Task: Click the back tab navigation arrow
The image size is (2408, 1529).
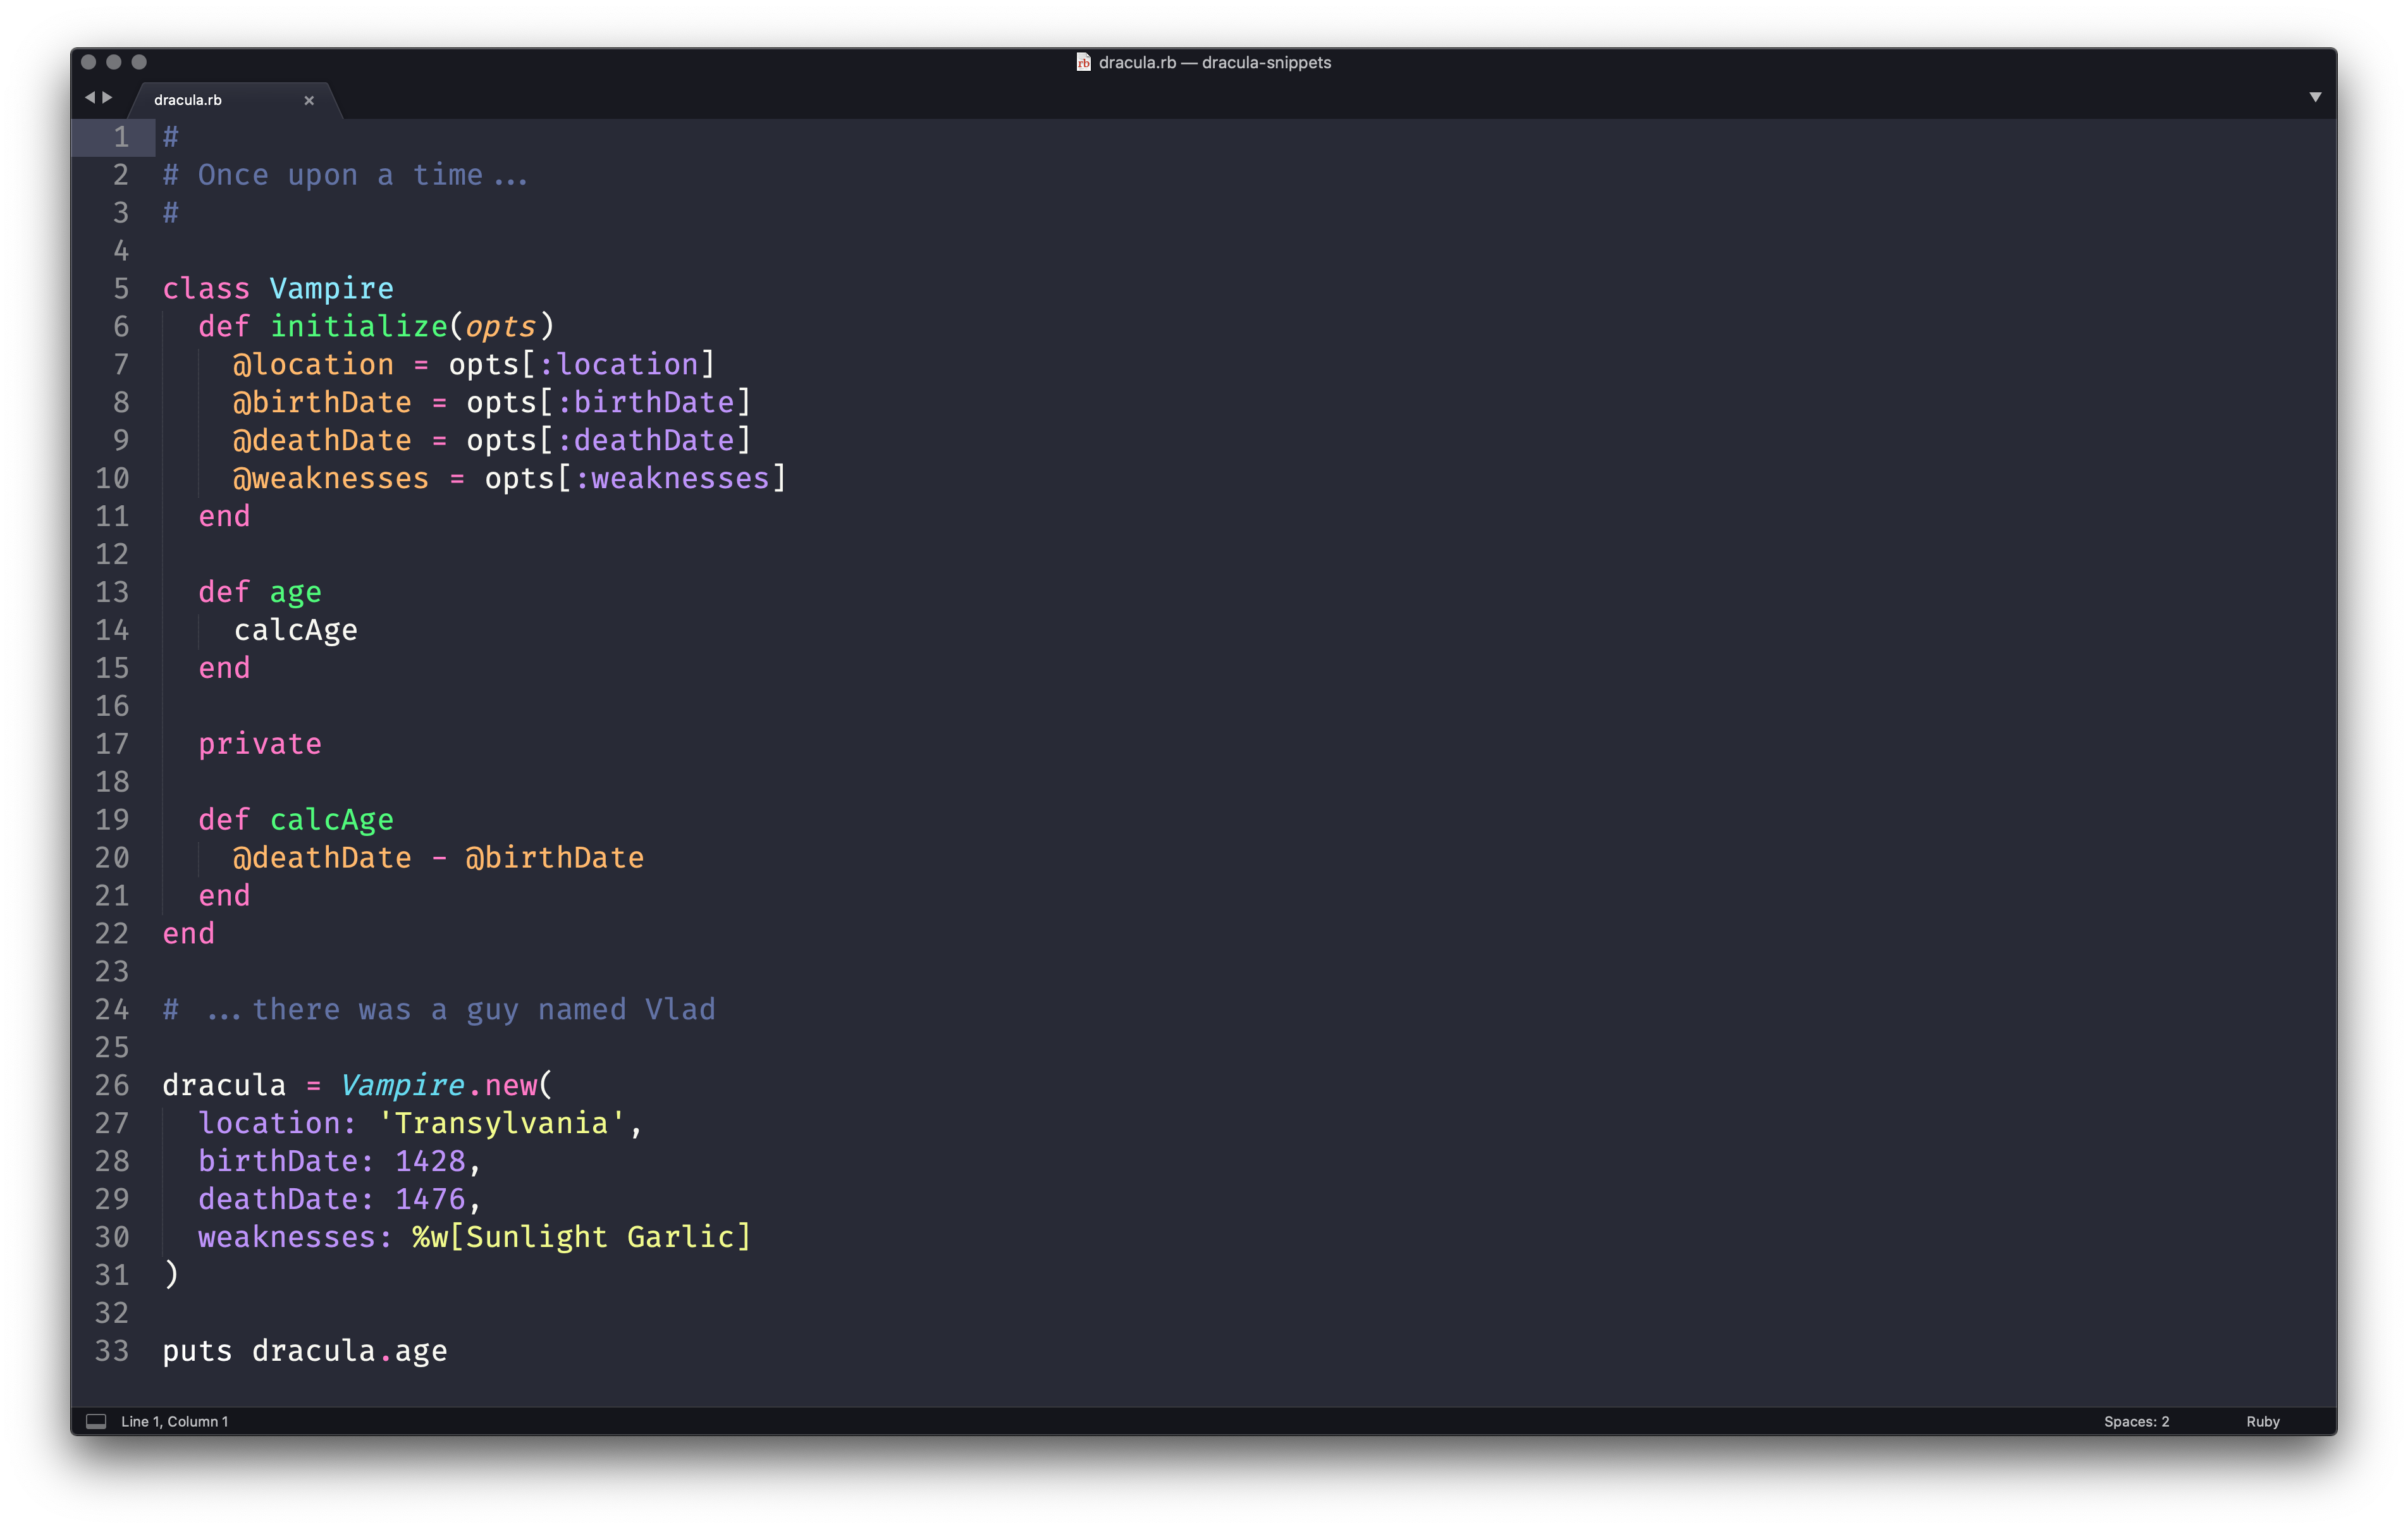Action: pyautogui.click(x=90, y=98)
